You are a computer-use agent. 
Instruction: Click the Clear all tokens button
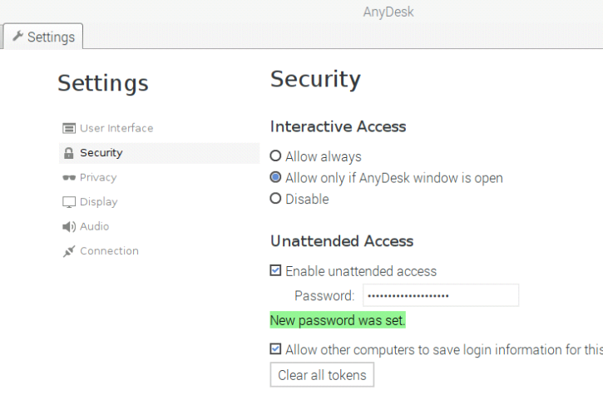(322, 375)
